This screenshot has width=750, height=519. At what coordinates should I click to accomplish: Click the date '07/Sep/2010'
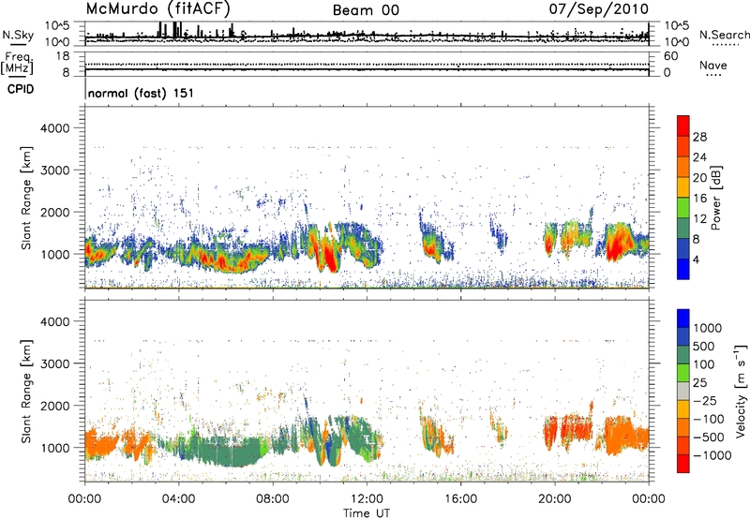[599, 9]
